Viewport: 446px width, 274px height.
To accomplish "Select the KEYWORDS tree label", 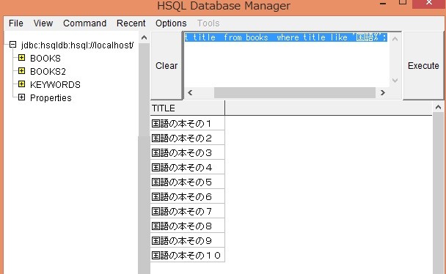I will (55, 84).
